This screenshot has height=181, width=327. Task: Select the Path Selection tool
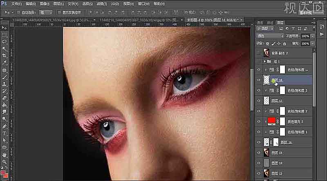4,140
